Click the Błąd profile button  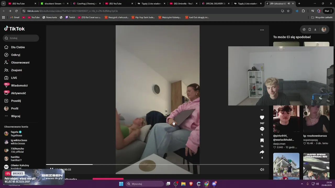(x=328, y=11)
